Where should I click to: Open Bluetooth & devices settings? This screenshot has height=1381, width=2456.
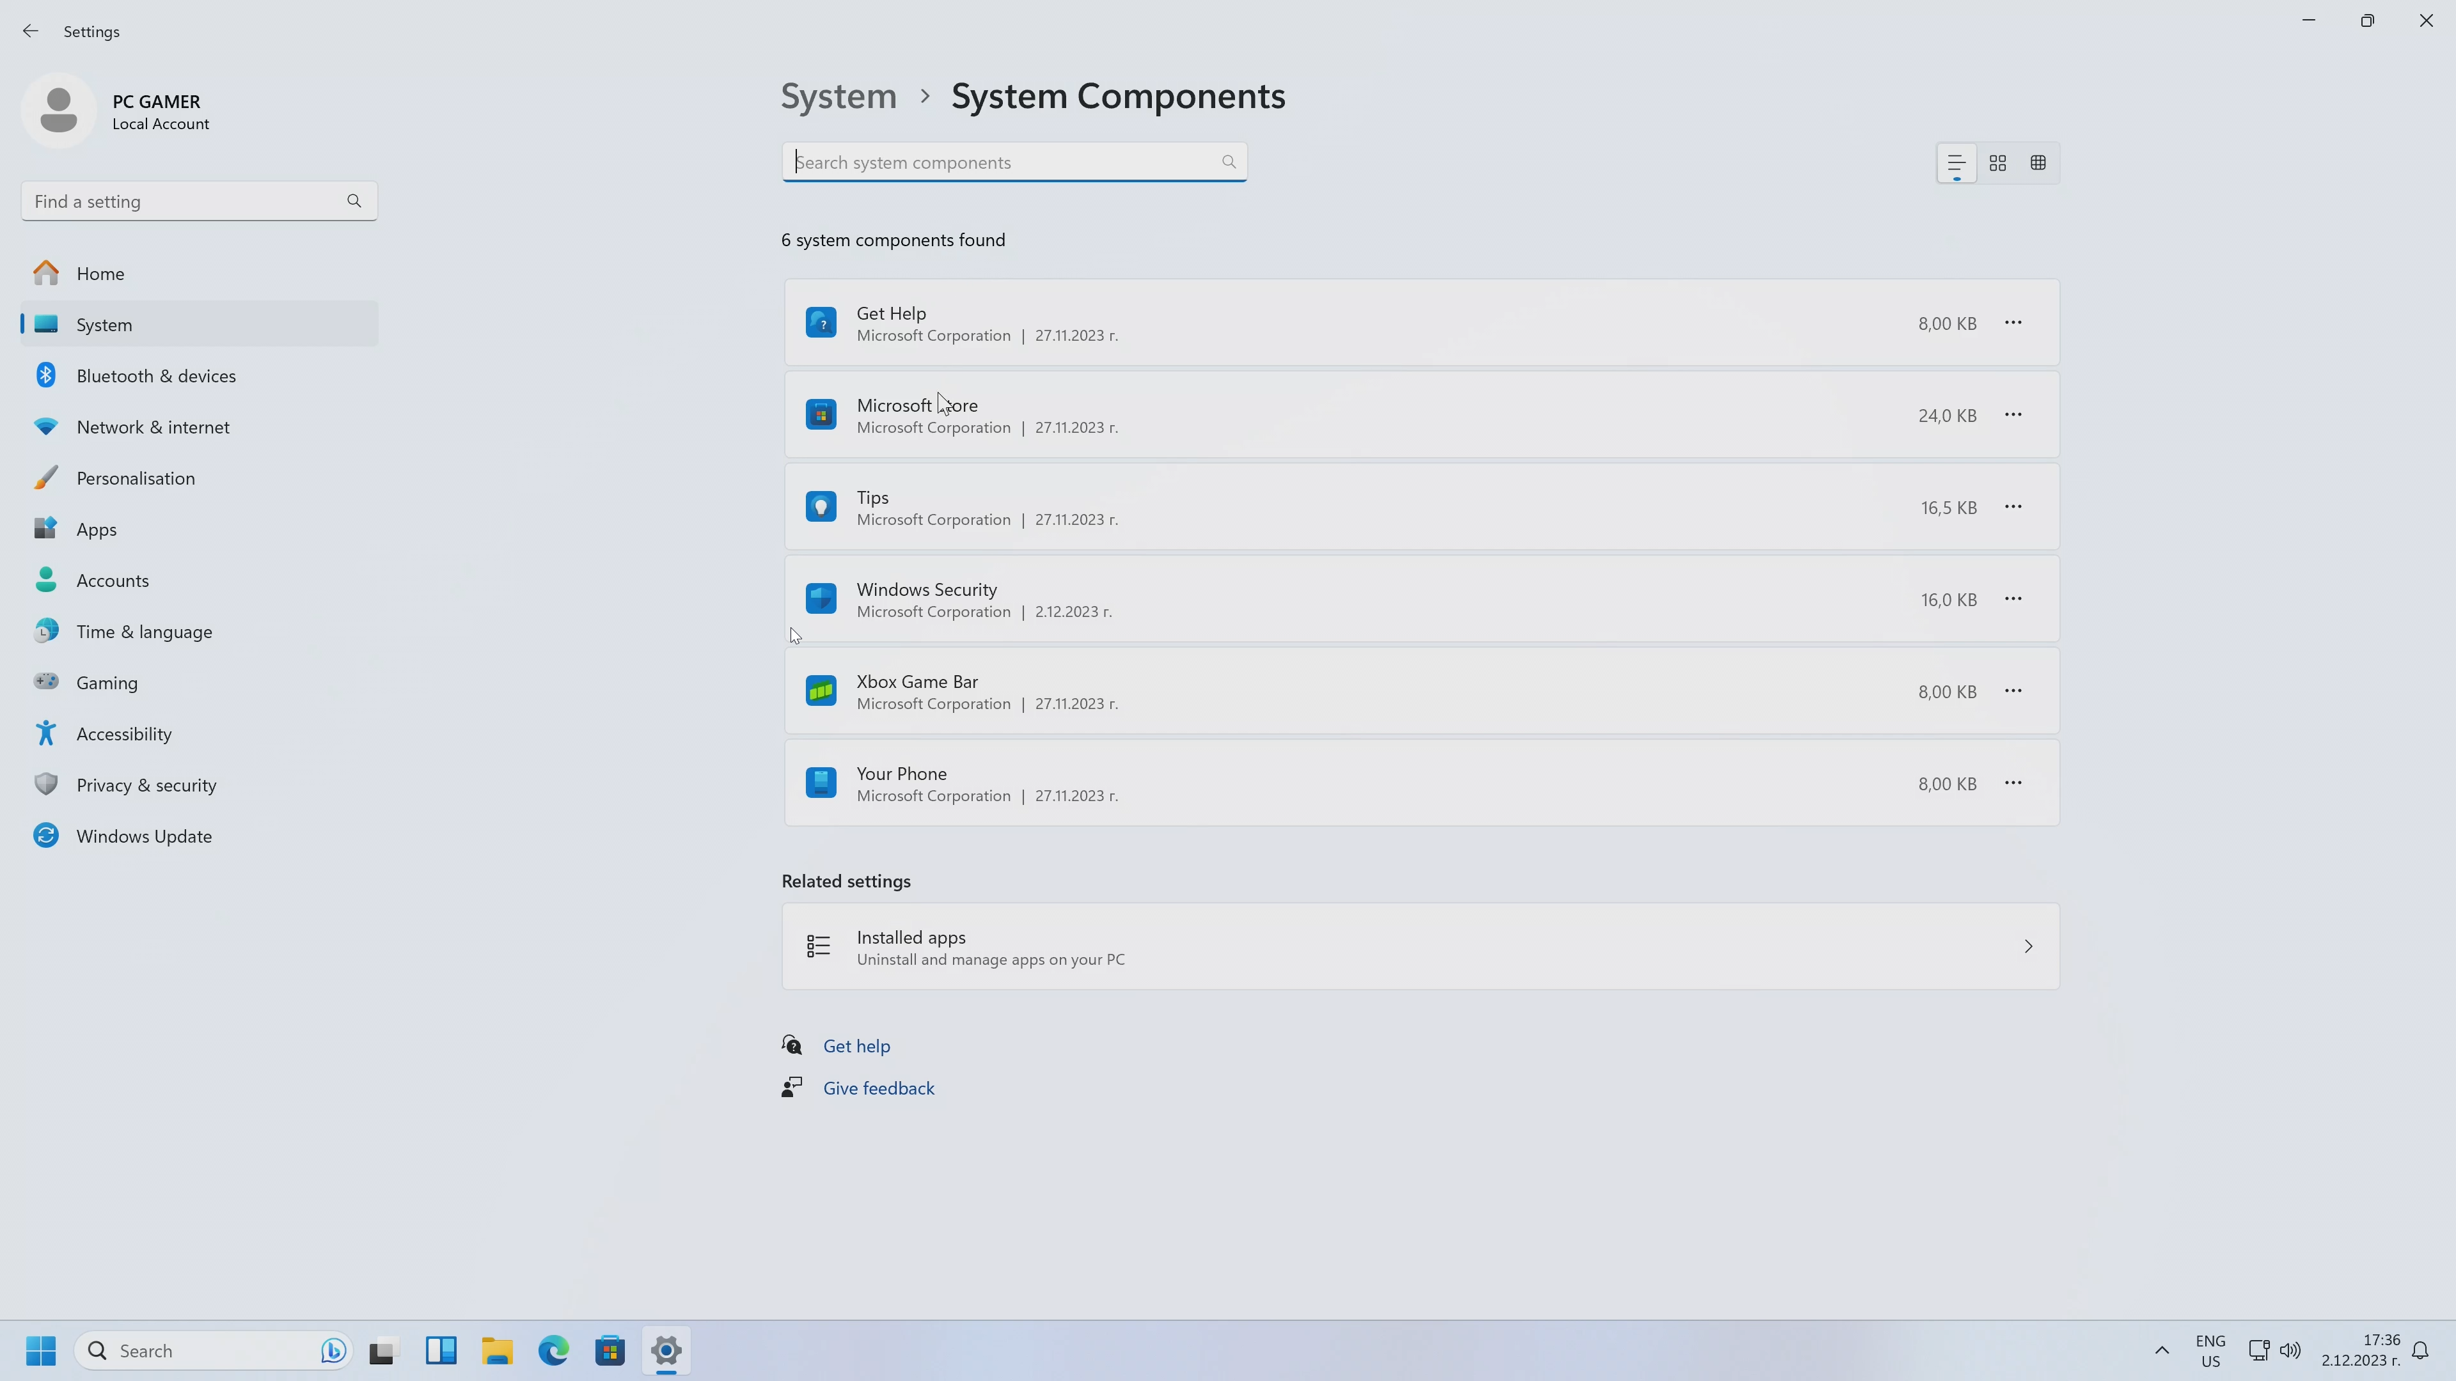pos(200,375)
